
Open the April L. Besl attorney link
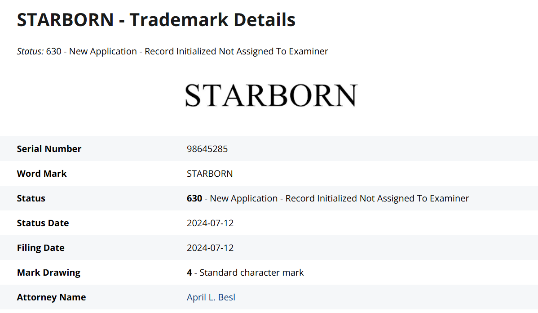[x=211, y=297]
